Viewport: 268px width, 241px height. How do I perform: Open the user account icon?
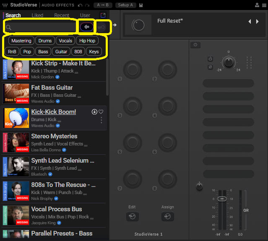(257, 5)
